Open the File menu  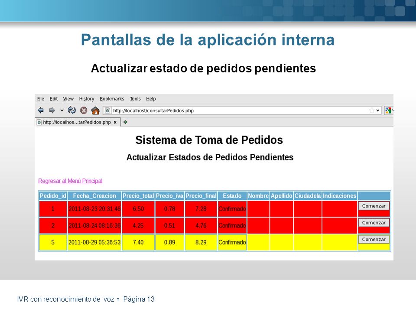[41, 99]
